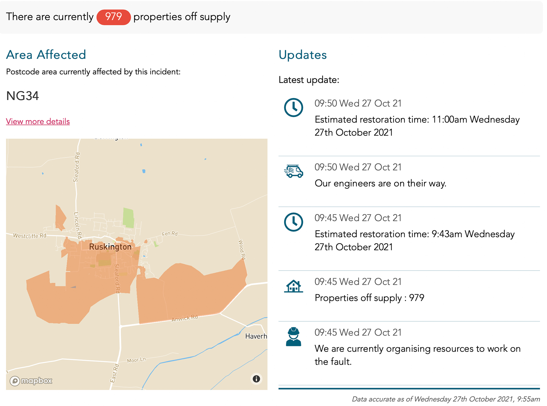The height and width of the screenshot is (406, 547).
Task: Click 'Properties off supply : 979' text
Action: 369,298
